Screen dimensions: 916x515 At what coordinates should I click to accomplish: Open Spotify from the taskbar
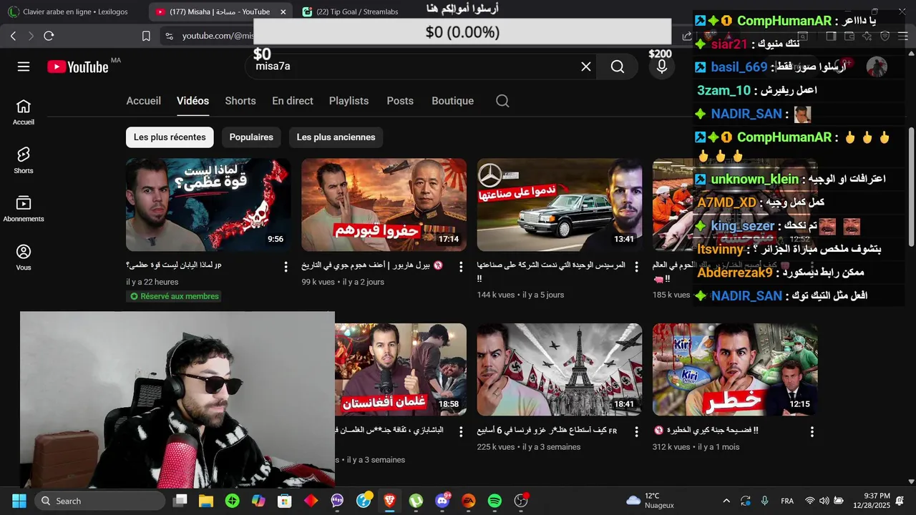coord(494,501)
